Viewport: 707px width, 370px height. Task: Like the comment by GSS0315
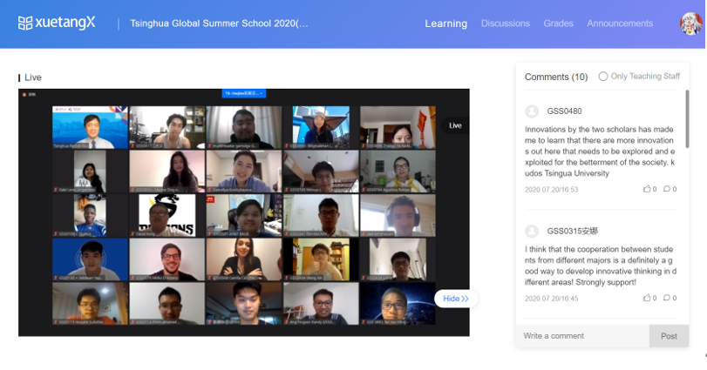(x=649, y=298)
